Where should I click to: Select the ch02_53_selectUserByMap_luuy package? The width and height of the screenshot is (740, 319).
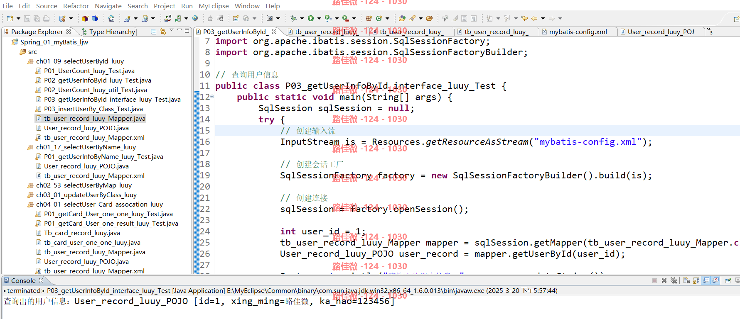click(x=84, y=185)
